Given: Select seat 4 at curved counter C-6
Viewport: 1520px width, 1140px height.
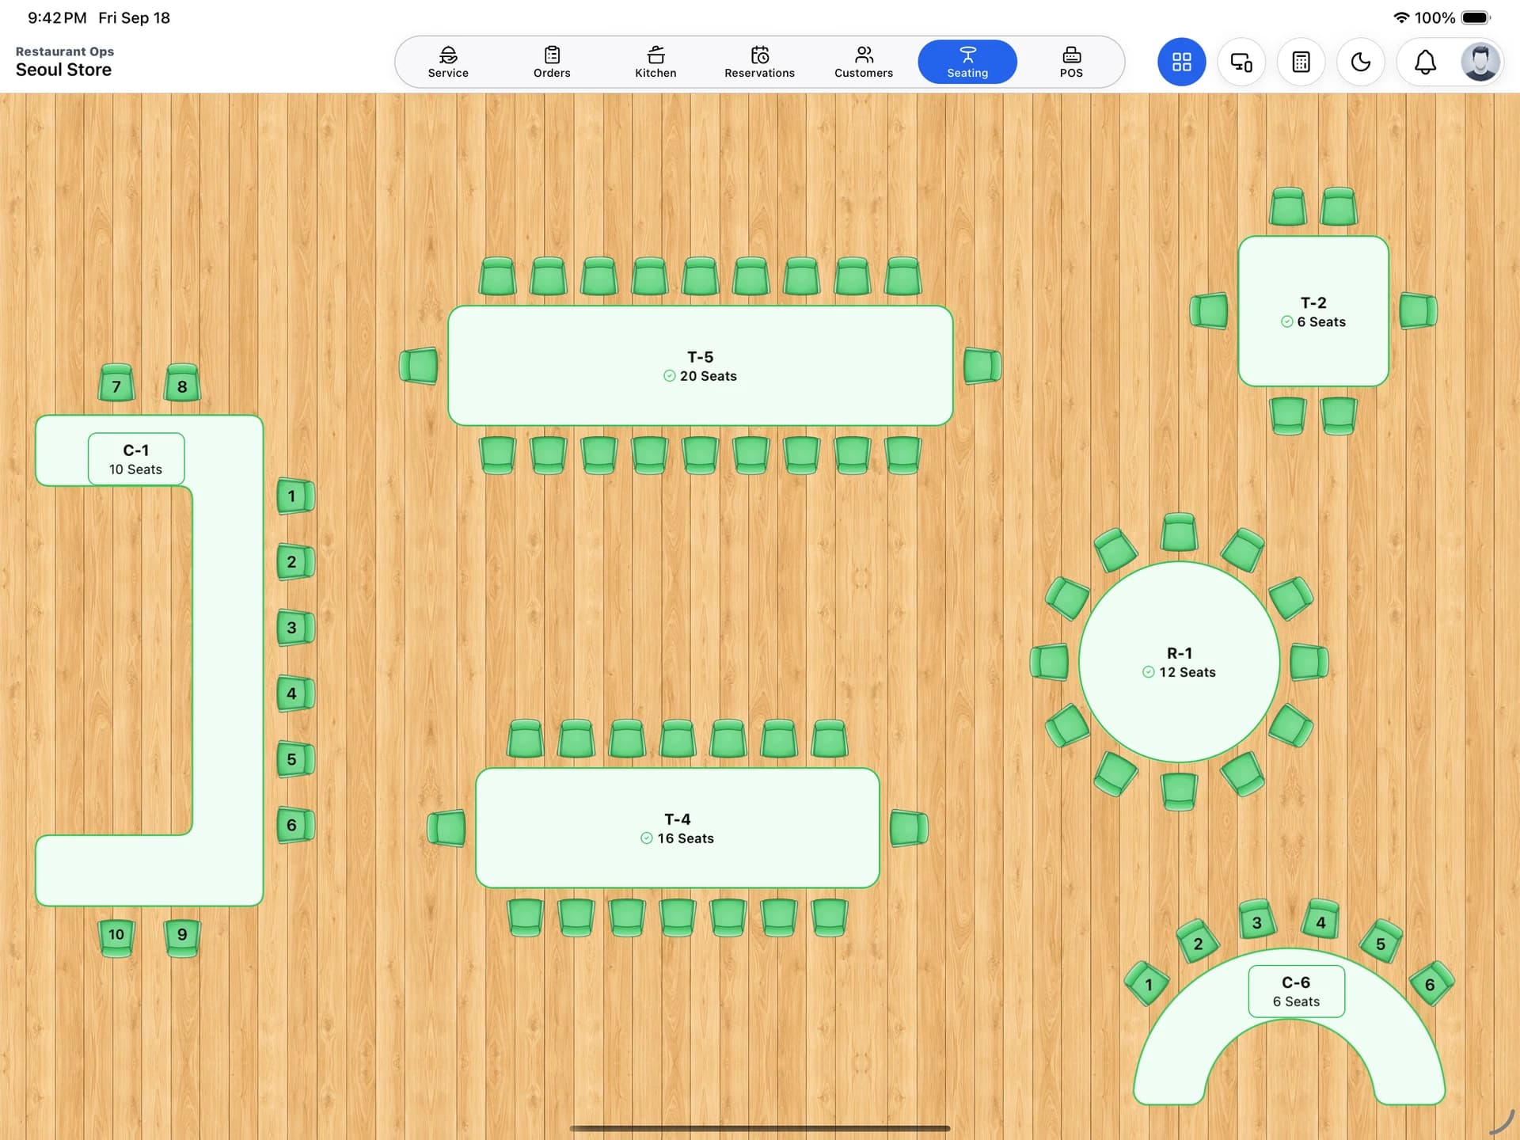Looking at the screenshot, I should tap(1320, 920).
